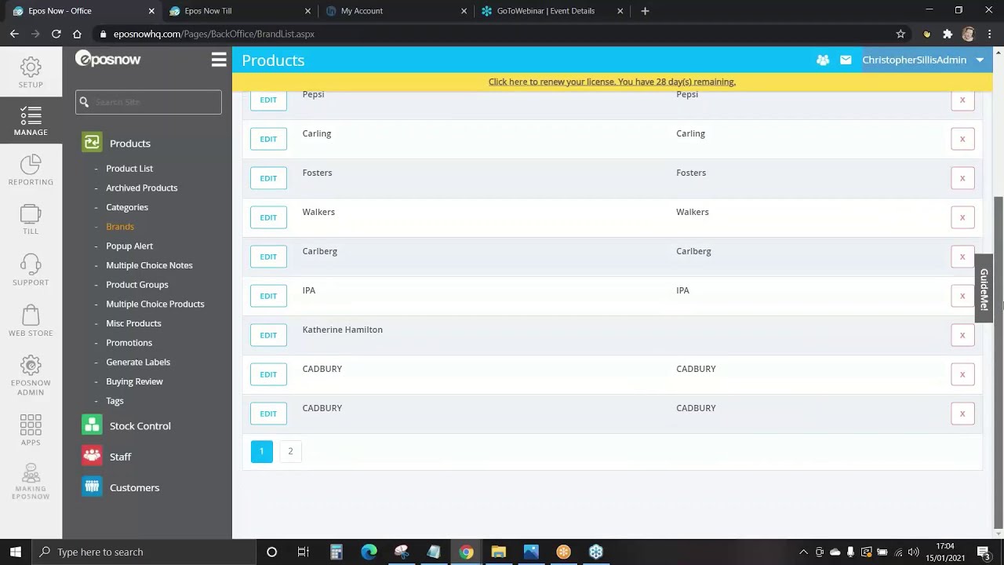Click the users group icon in header
Screen dimensions: 1004x565
coord(823,60)
